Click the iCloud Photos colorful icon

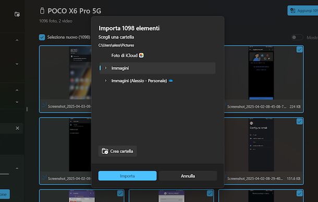pos(141,55)
